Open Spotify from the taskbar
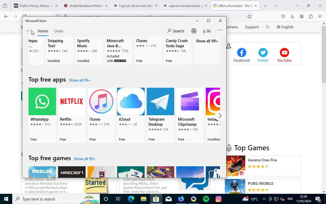This screenshot has width=326, height=204. point(206,199)
